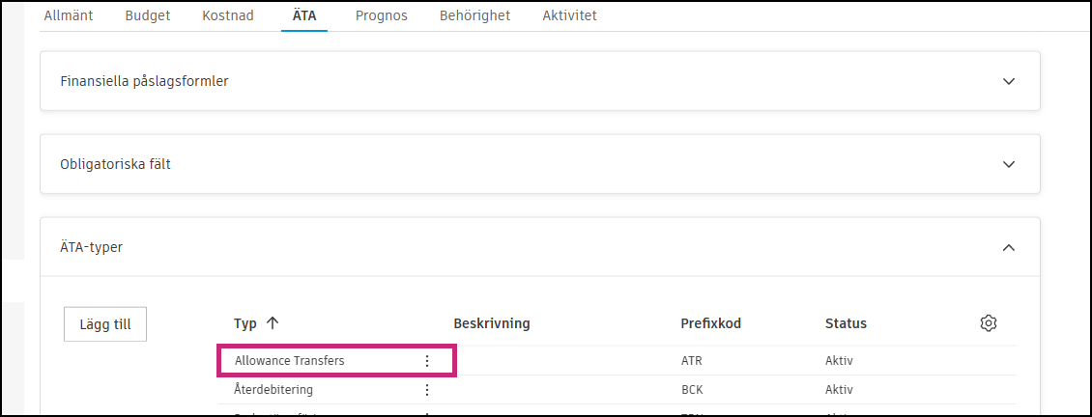Switch to the Allmänt tab
The width and height of the screenshot is (1092, 417).
[69, 15]
